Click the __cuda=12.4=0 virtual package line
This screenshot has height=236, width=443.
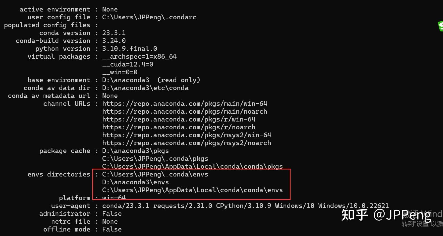(x=127, y=65)
